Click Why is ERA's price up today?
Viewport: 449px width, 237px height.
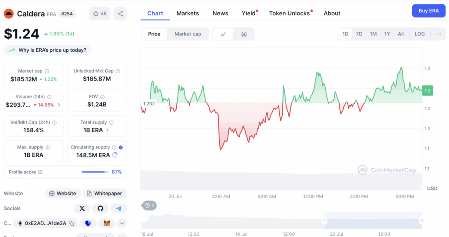point(47,50)
